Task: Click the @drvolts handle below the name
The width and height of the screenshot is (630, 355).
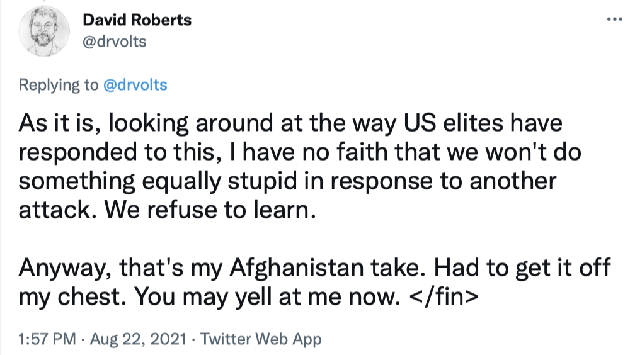Action: coord(115,43)
